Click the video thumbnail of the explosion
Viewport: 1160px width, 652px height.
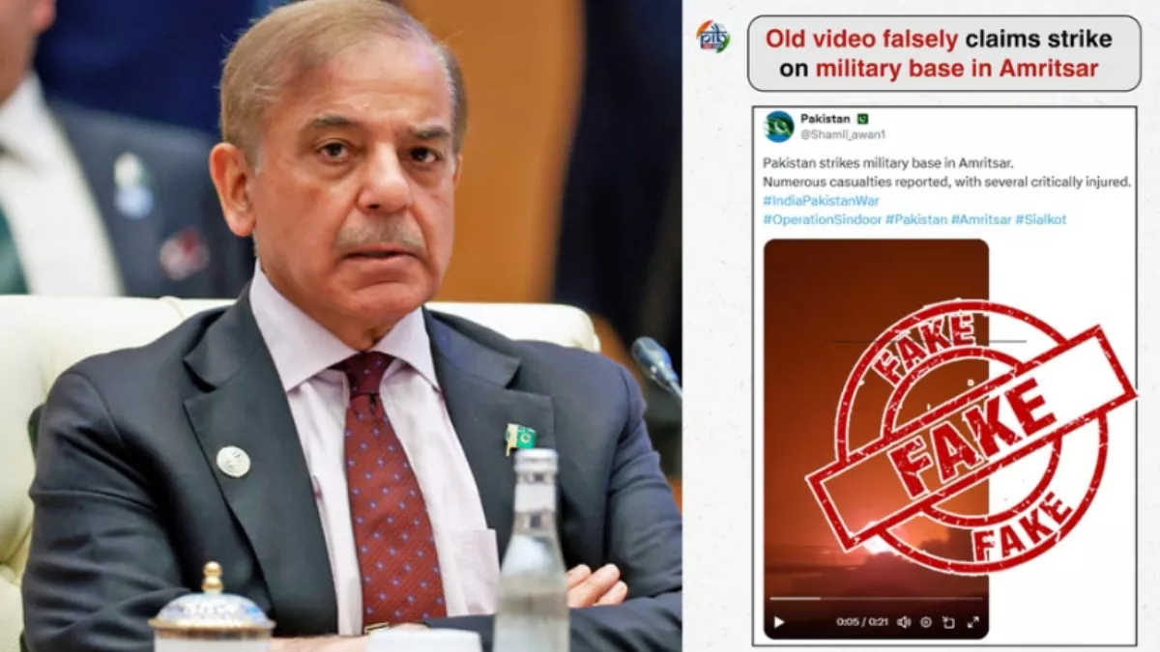pos(876,425)
